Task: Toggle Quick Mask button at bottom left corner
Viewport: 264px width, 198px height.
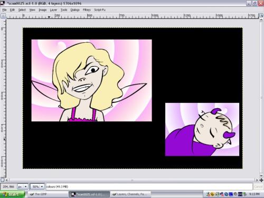Action: [x=2, y=180]
